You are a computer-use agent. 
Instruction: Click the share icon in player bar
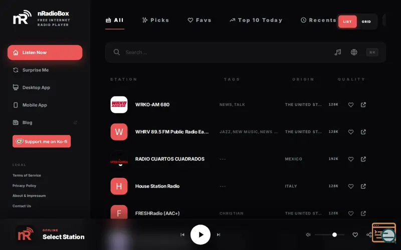tap(369, 234)
